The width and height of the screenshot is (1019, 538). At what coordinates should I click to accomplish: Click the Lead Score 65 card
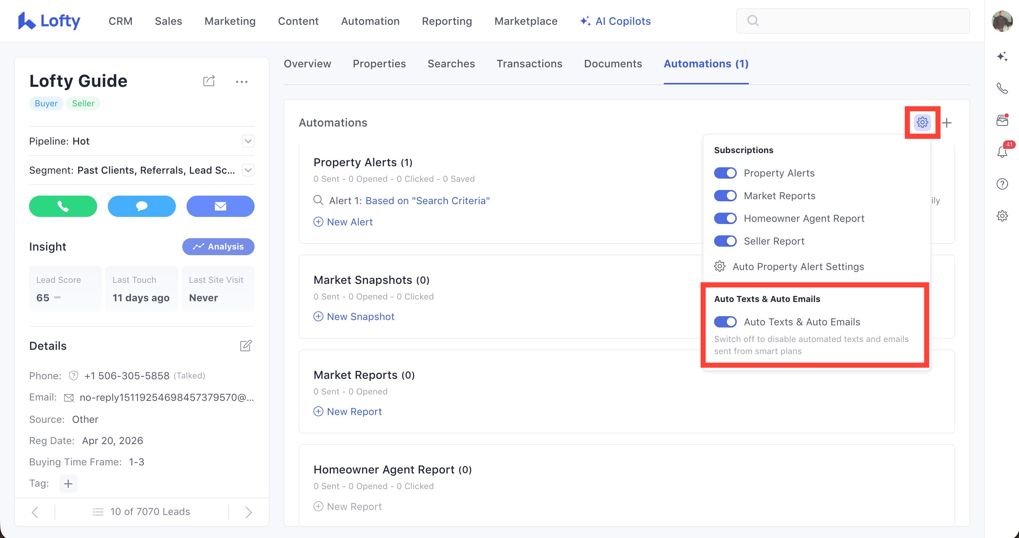click(65, 288)
